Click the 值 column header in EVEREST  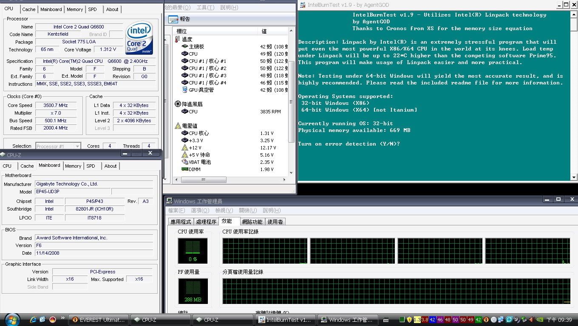click(273, 31)
